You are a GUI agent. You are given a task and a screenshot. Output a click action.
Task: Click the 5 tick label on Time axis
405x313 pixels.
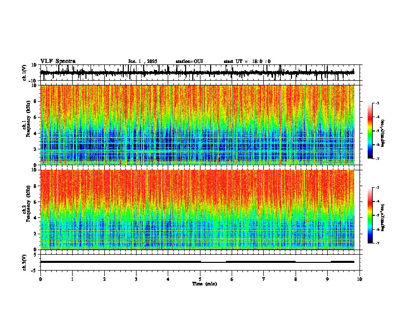point(200,279)
